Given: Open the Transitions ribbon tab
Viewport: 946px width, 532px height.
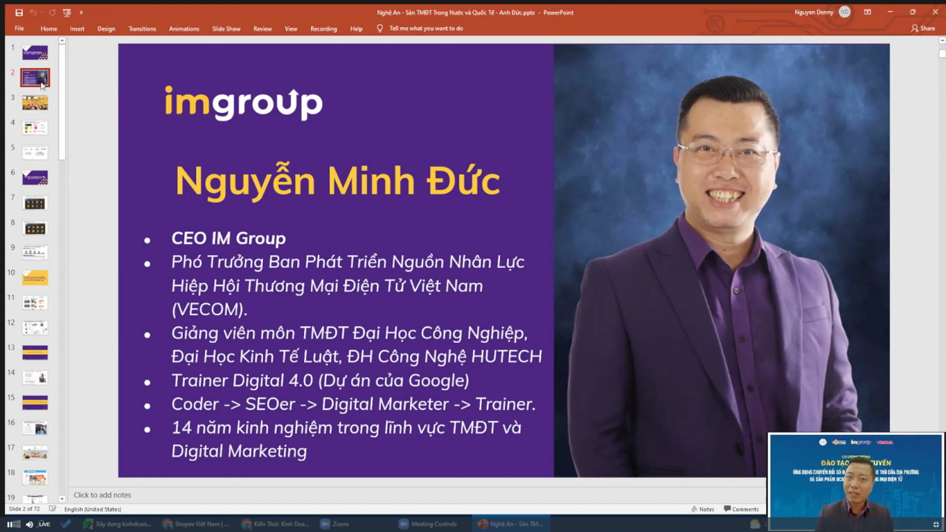Looking at the screenshot, I should tap(142, 28).
